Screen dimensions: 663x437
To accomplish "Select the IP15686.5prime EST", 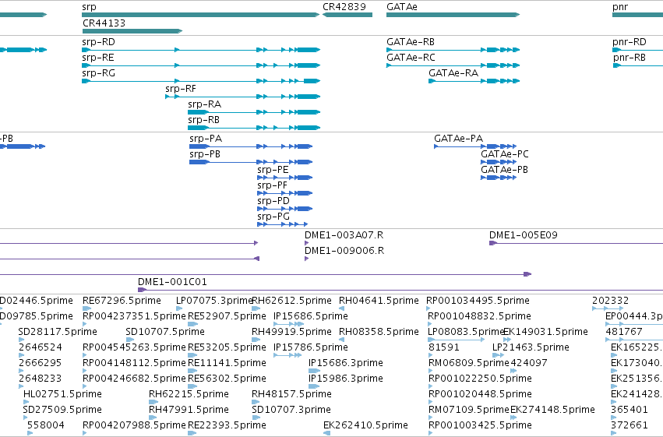I will coord(289,324).
